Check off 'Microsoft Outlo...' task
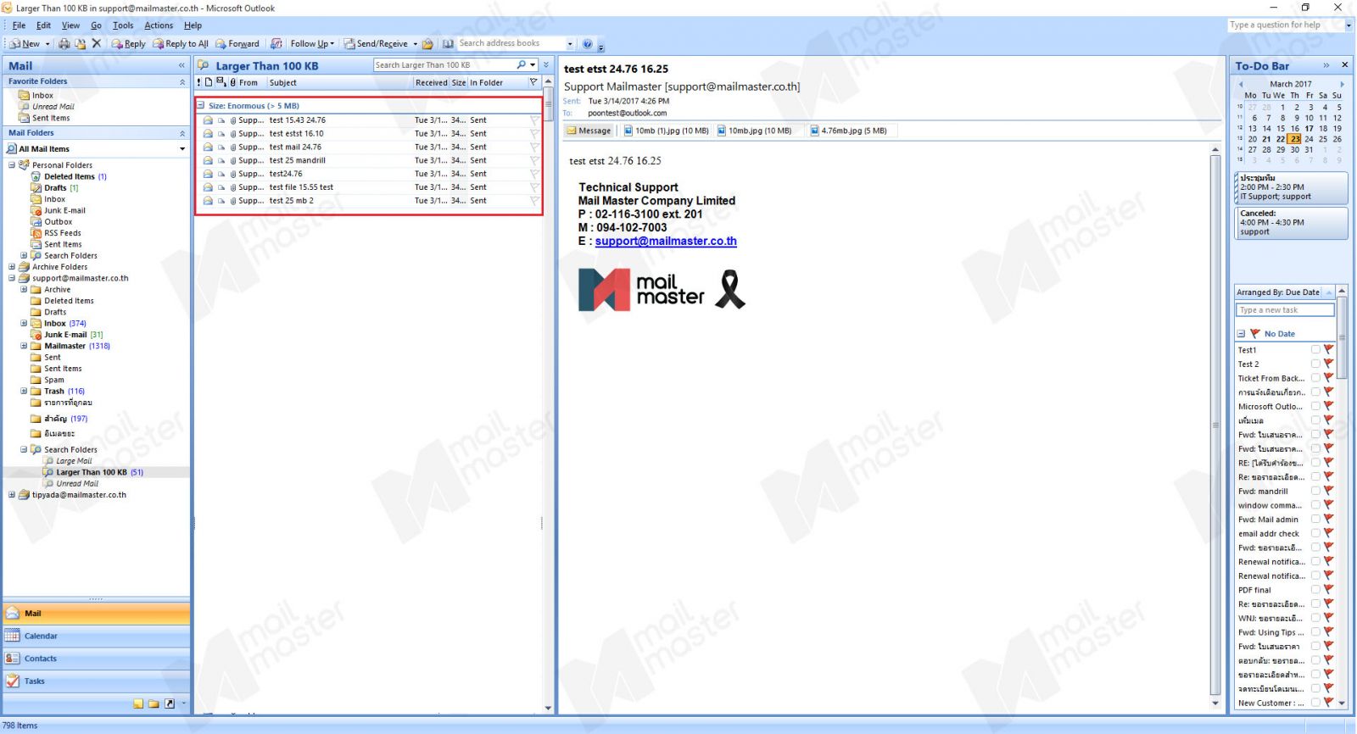 tap(1315, 406)
